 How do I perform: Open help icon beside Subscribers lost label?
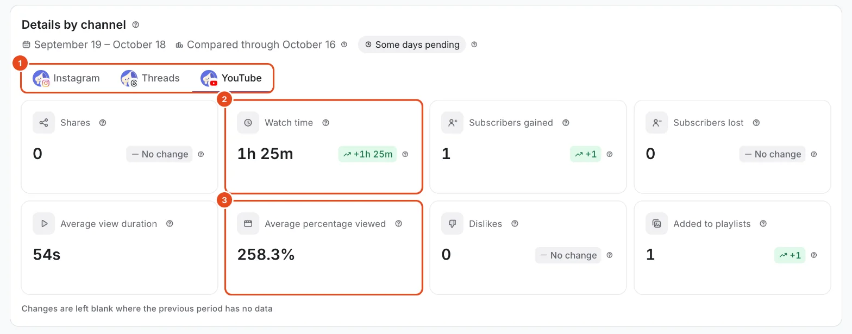click(756, 123)
